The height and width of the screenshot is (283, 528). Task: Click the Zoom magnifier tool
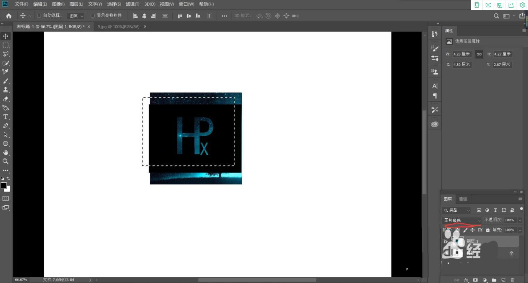coord(6,161)
